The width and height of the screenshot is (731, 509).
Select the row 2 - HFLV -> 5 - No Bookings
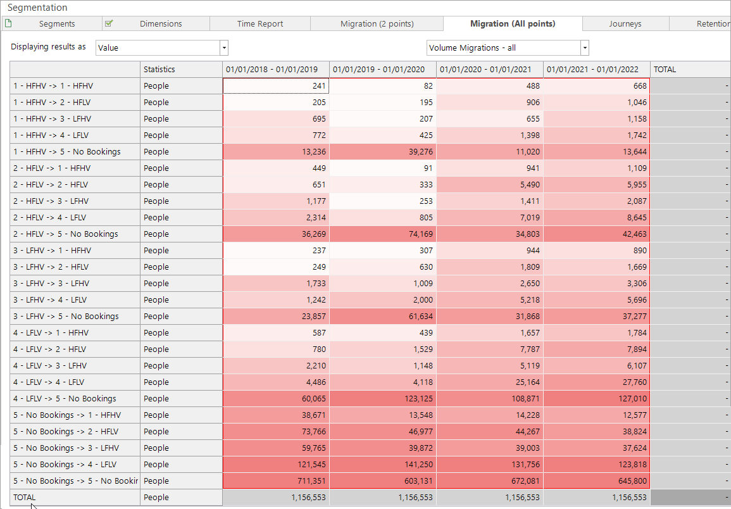pyautogui.click(x=75, y=234)
